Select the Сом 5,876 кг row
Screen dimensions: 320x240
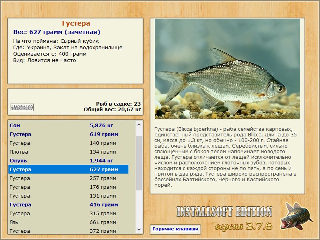pyautogui.click(x=68, y=125)
